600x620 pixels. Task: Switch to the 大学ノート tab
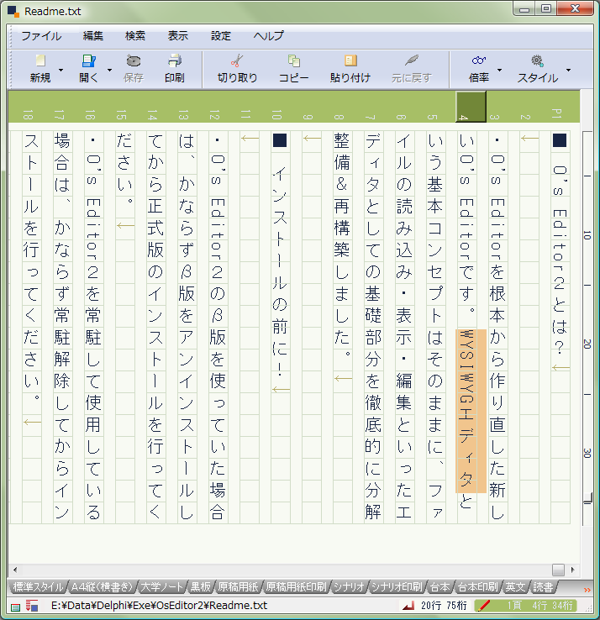162,587
